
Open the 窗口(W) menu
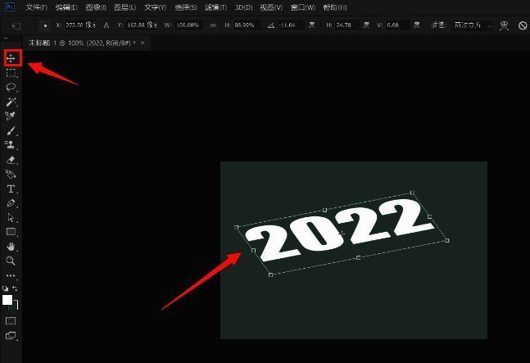click(x=302, y=7)
